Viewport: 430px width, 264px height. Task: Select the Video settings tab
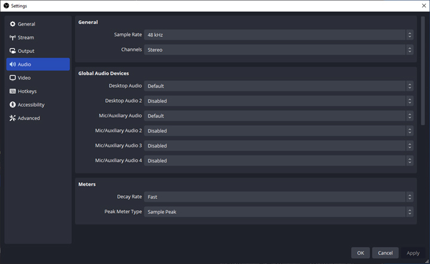[x=38, y=78]
